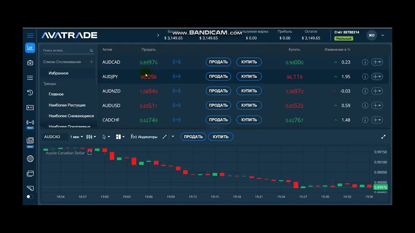Show info for AUDUSD

(365, 105)
